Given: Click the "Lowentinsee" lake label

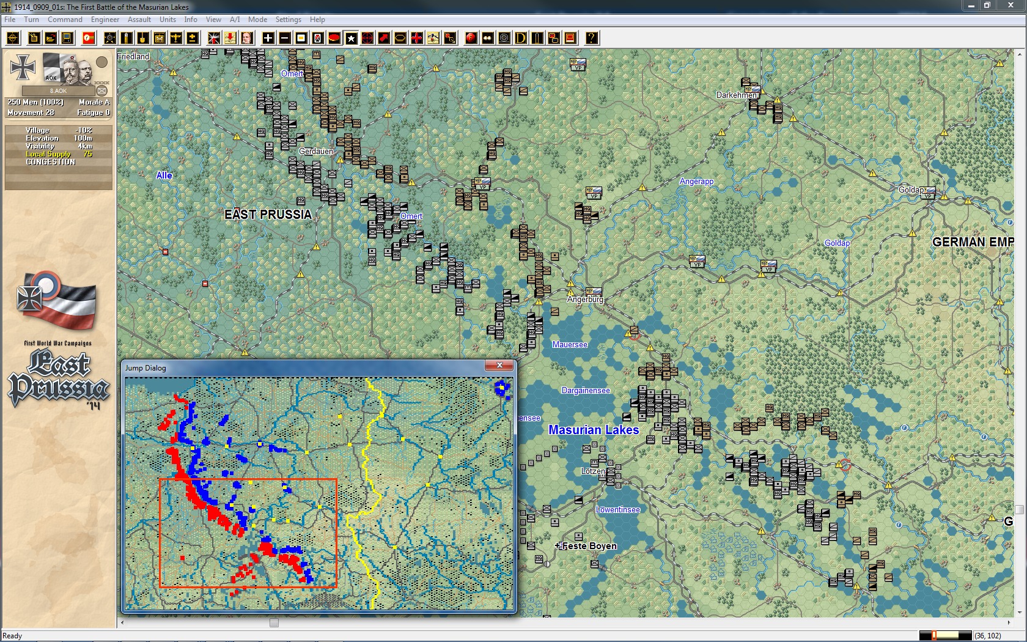Looking at the screenshot, I should (618, 509).
